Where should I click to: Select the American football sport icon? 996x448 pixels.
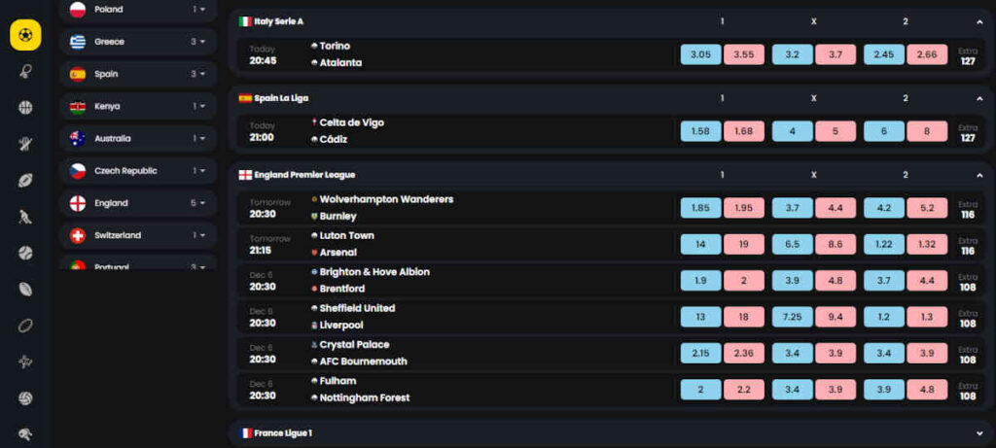(25, 181)
